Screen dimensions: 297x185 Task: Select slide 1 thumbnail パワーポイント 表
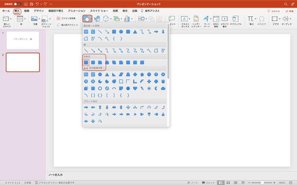coord(23,40)
